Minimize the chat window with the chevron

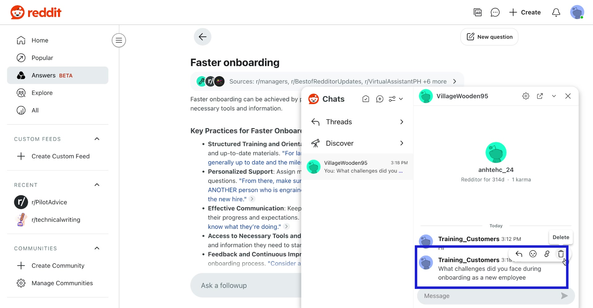click(x=554, y=96)
